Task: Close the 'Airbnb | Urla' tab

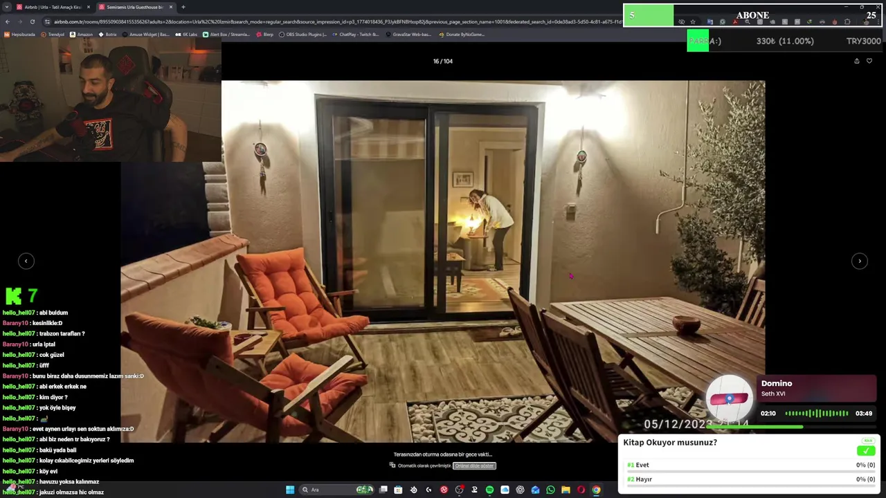Action: point(88,7)
